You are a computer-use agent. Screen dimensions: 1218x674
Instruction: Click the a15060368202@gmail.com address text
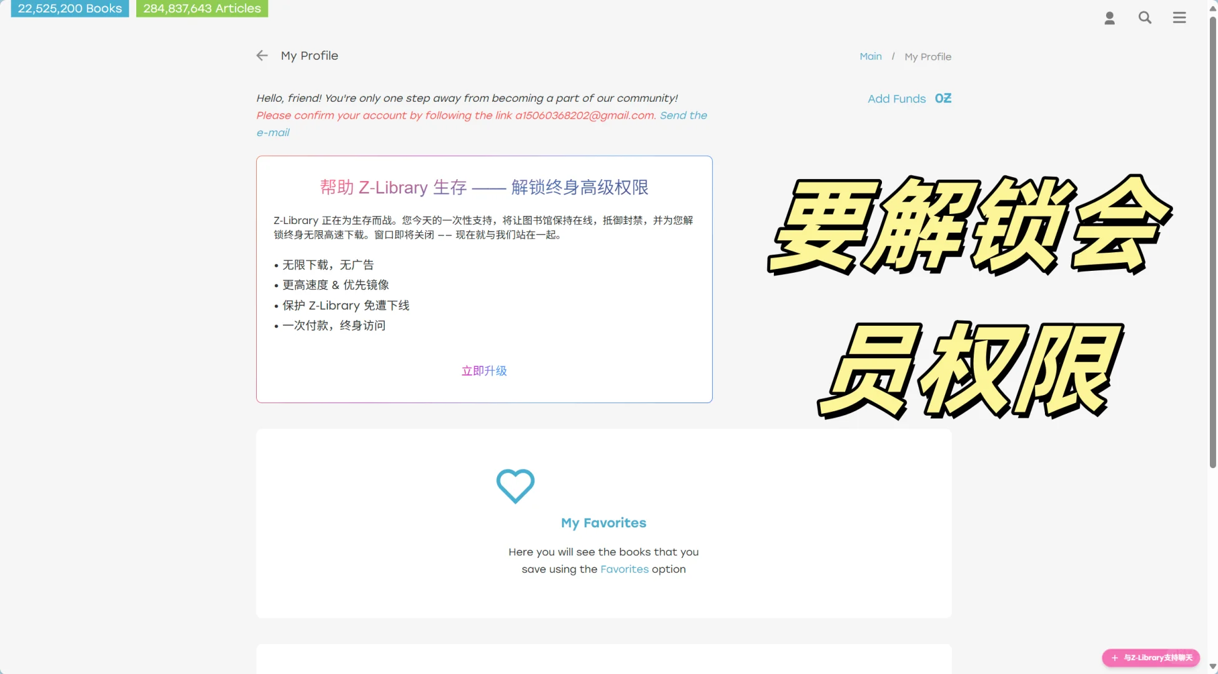coord(585,115)
